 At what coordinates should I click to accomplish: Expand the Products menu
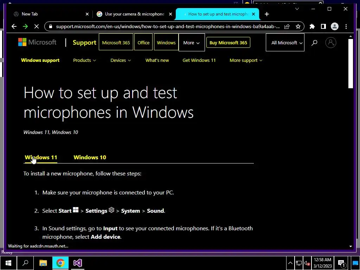84,60
